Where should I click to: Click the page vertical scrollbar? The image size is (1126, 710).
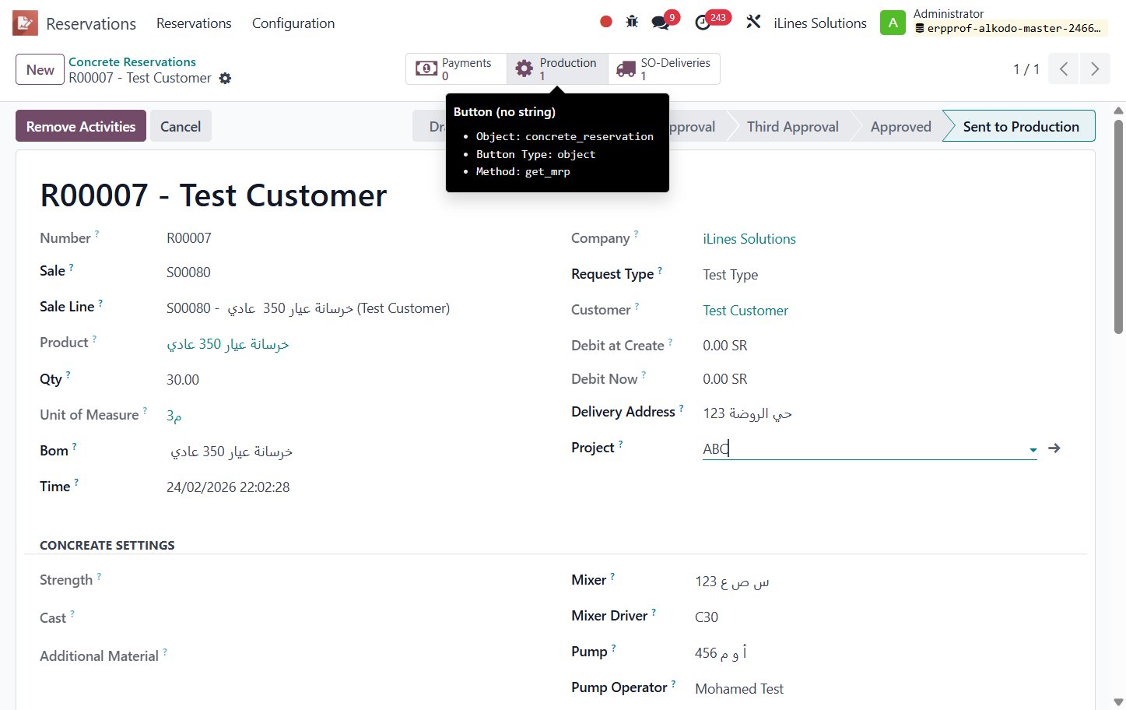point(1118,226)
